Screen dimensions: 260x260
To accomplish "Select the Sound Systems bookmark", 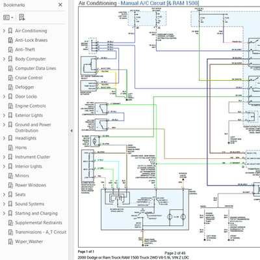I will tap(29, 204).
